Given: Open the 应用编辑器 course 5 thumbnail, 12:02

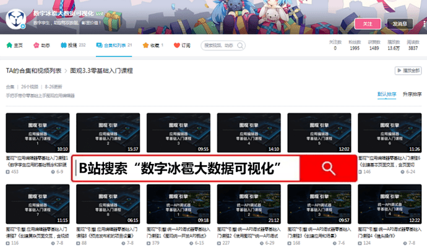Looking at the screenshot, I should (319, 133).
